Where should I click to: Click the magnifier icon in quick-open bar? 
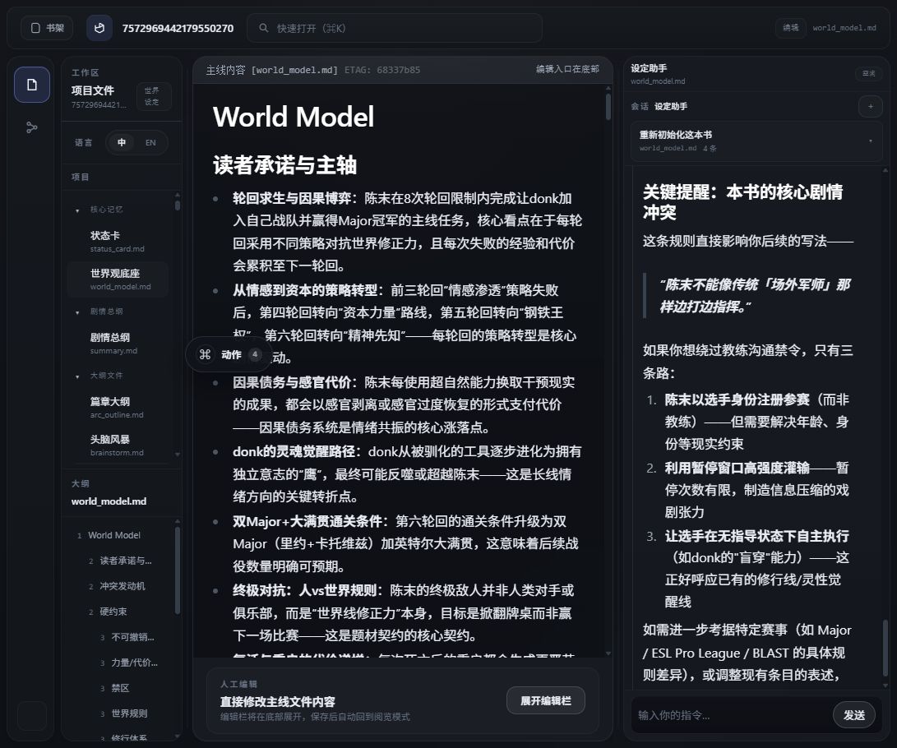tap(264, 28)
